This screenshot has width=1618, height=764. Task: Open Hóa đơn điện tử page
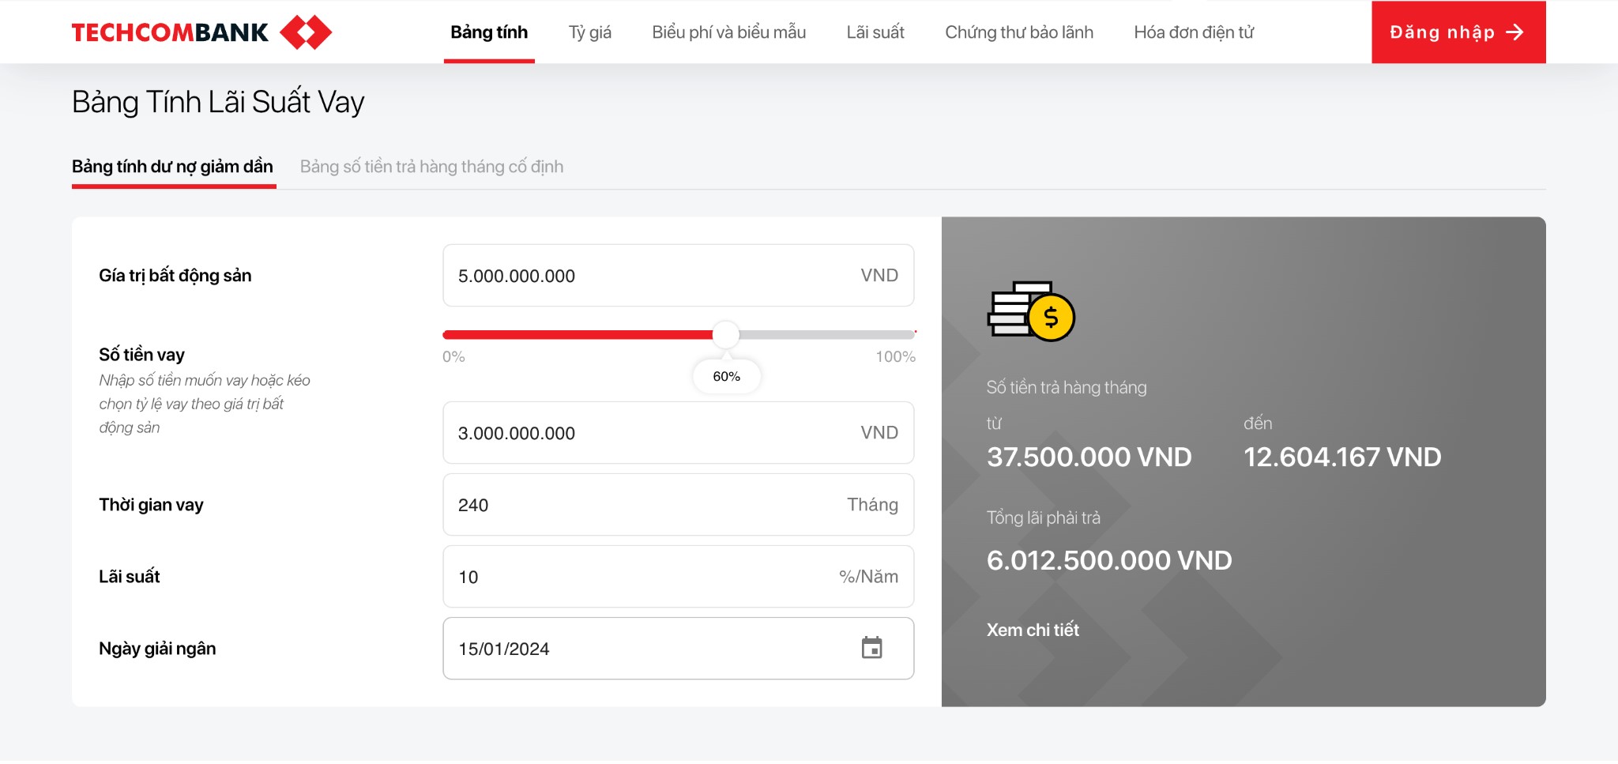(x=1194, y=32)
